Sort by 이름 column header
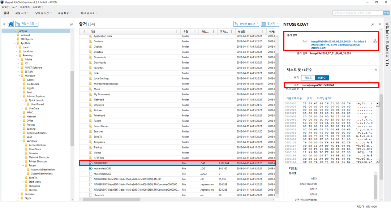The image size is (391, 212). 93,32
